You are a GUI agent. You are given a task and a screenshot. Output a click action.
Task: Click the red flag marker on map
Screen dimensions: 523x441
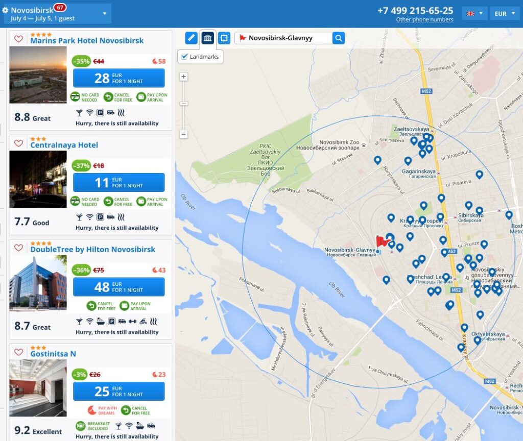[382, 241]
